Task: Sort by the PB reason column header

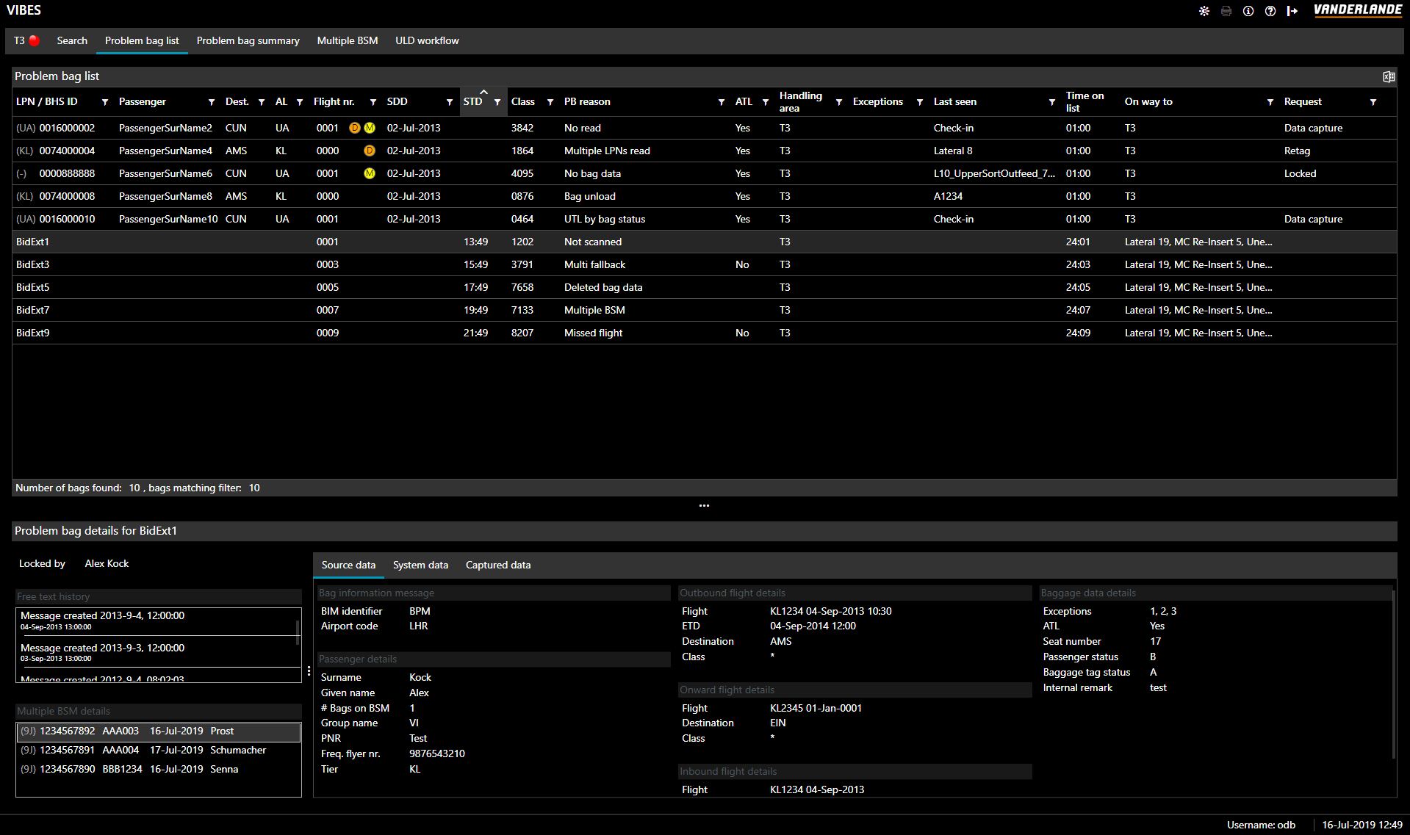Action: click(x=587, y=101)
